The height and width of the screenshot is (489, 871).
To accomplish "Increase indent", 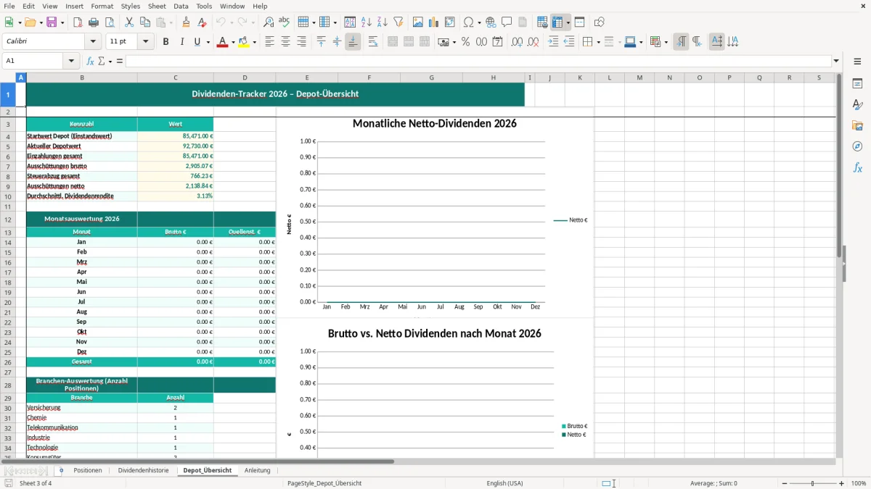I will (x=553, y=42).
